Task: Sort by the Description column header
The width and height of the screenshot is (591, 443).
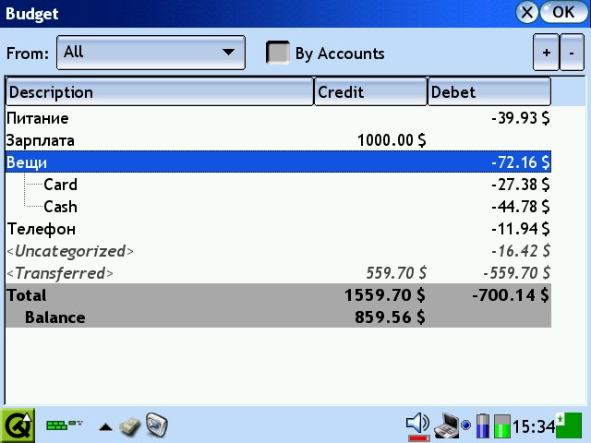Action: pos(159,92)
